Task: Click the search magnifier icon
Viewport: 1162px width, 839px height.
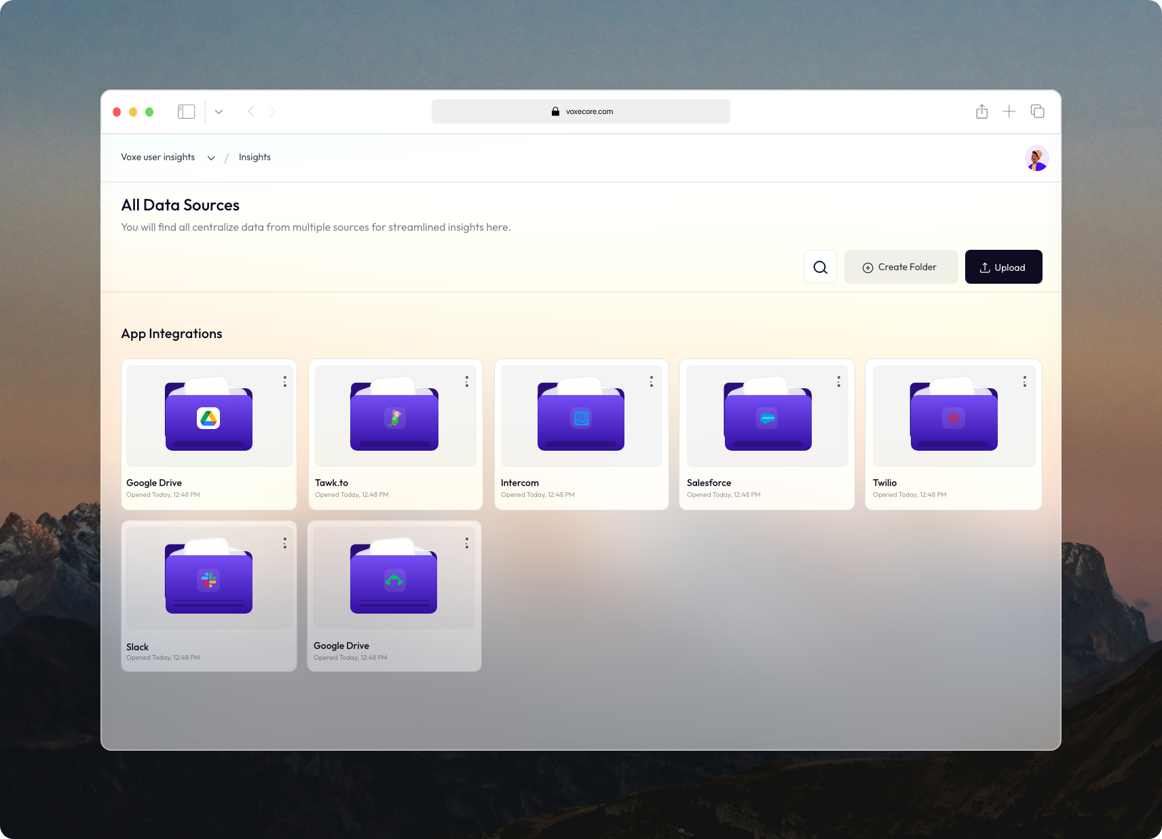Action: 820,267
